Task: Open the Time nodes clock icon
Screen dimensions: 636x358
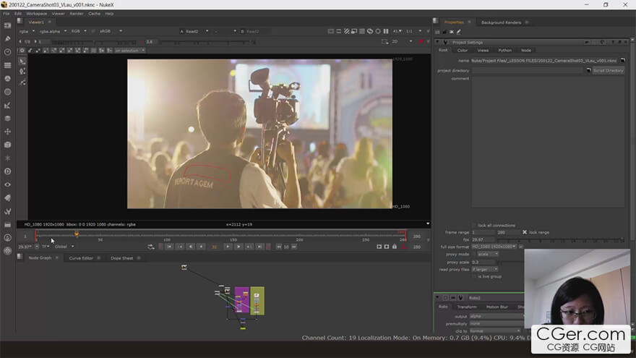Action: pos(7,52)
